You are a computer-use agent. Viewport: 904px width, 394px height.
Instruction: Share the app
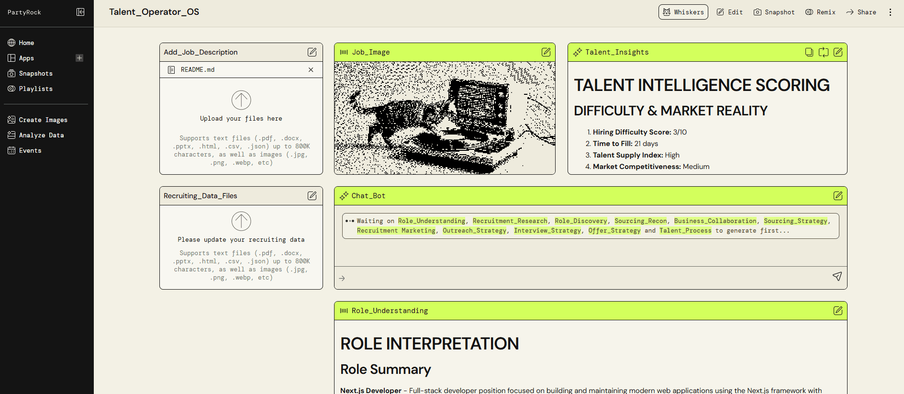click(x=861, y=12)
